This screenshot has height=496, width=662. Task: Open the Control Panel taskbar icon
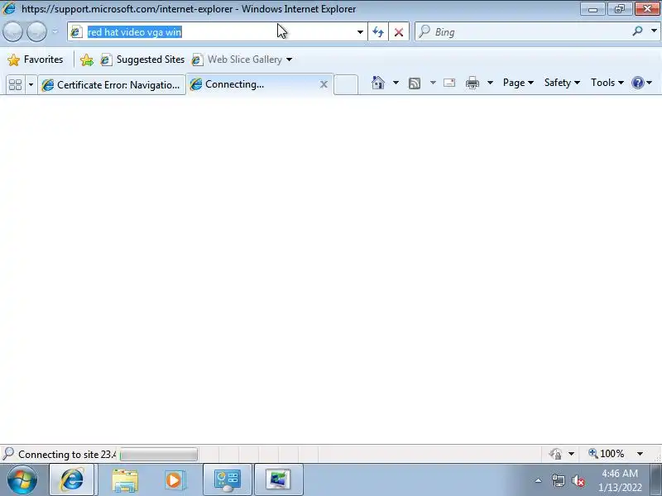(x=228, y=479)
